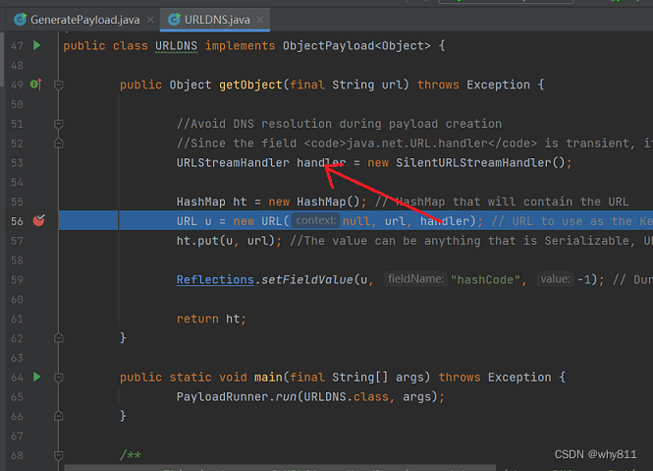Collapse the comment block fold at line 51
653x471 pixels.
59,124
